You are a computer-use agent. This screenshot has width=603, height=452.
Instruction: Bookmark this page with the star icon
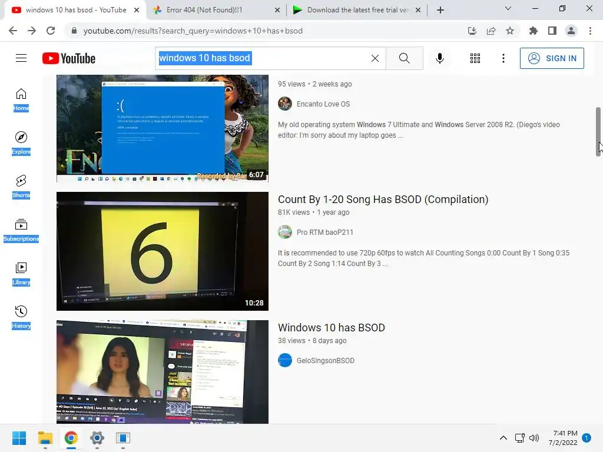pos(510,31)
